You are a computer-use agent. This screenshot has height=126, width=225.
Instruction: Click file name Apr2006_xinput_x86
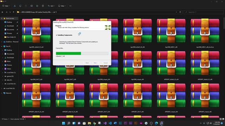[x=137, y=79]
